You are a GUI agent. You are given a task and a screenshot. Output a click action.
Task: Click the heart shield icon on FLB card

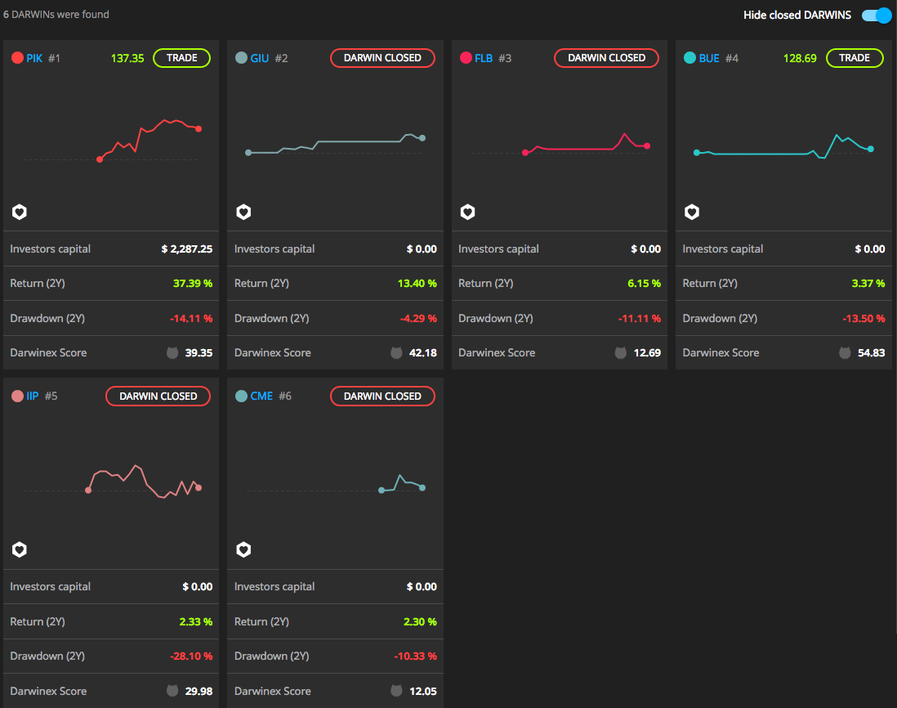468,213
